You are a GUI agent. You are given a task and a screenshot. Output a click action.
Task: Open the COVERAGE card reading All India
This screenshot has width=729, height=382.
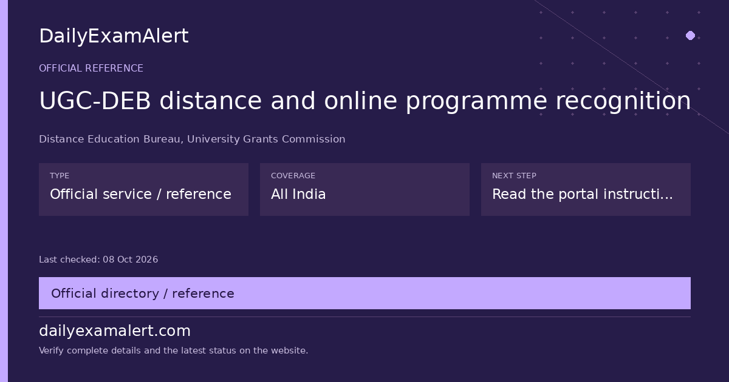(x=364, y=189)
